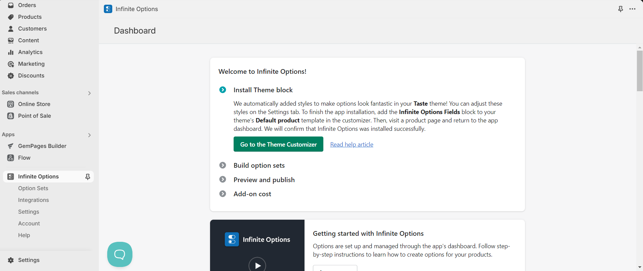Open the Read help article link
Viewport: 643px width, 271px height.
(352, 145)
